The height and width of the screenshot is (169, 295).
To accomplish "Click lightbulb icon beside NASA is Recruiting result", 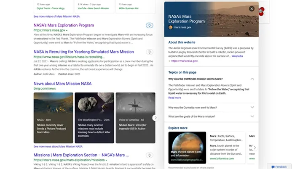I will click(x=149, y=52).
